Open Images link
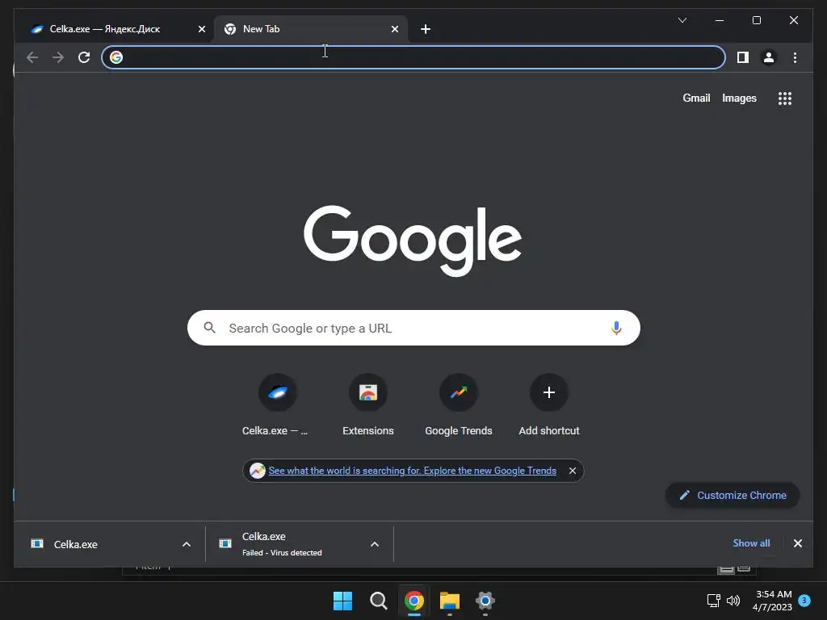 [739, 98]
